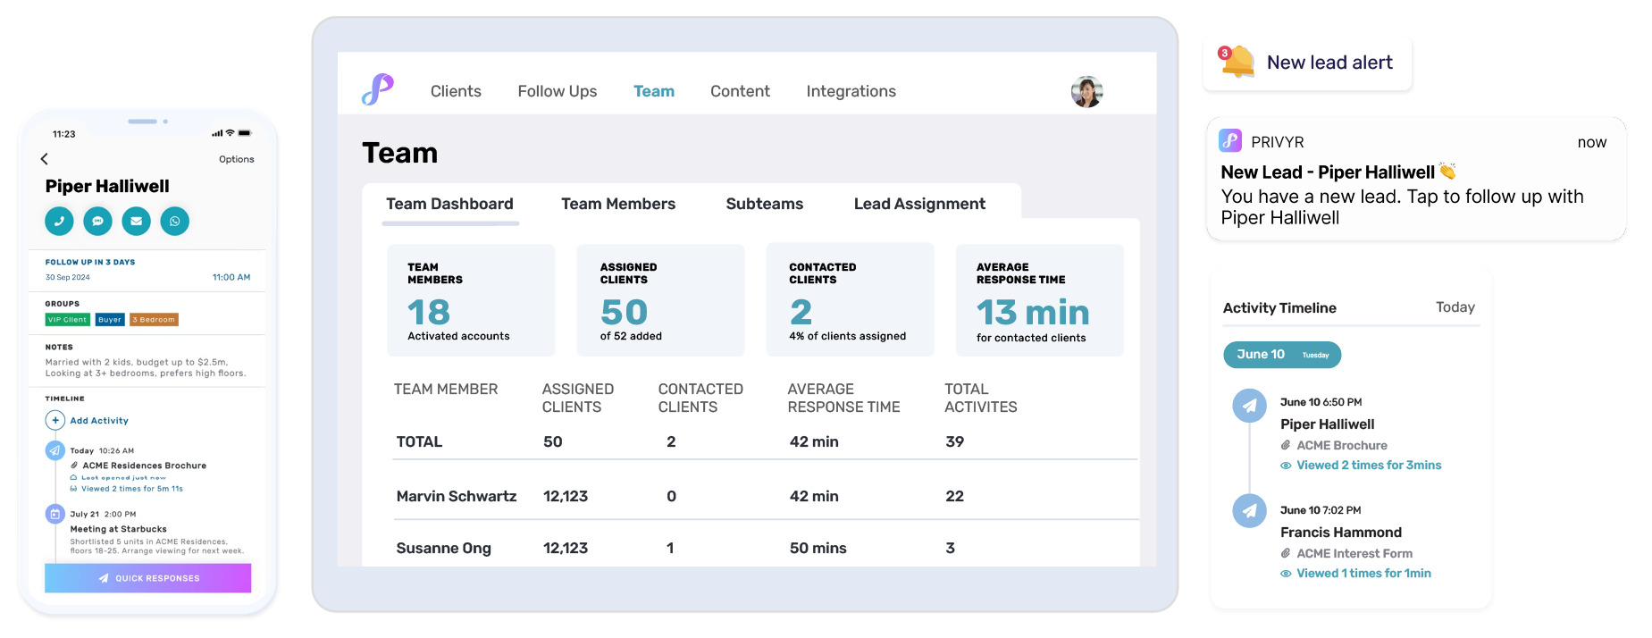1652x638 pixels.
Task: Click the new lead alert bell icon
Action: pos(1237,62)
